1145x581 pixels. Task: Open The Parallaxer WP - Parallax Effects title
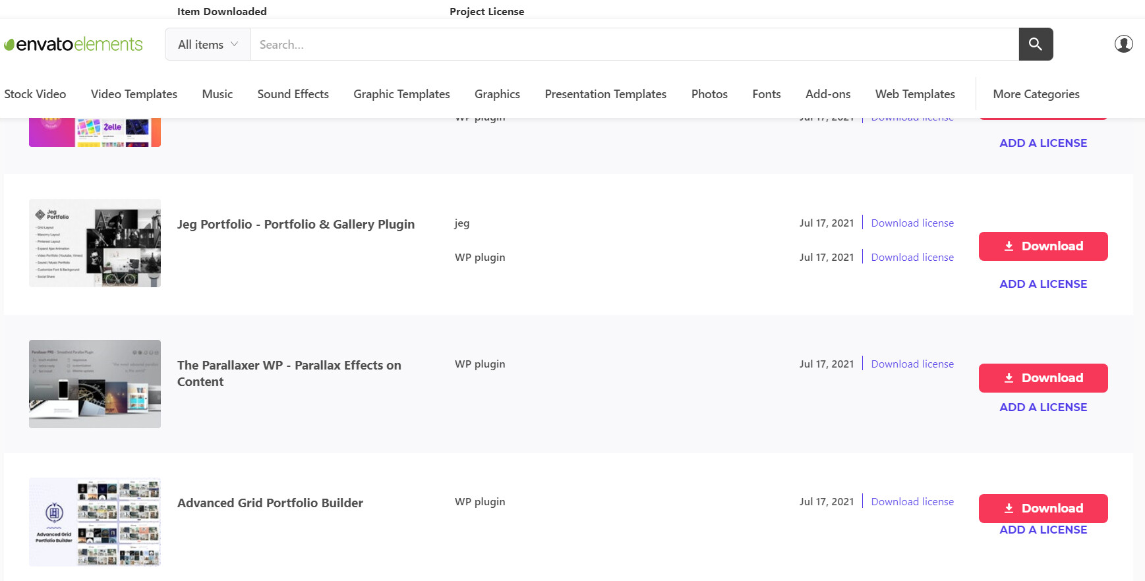(x=289, y=373)
